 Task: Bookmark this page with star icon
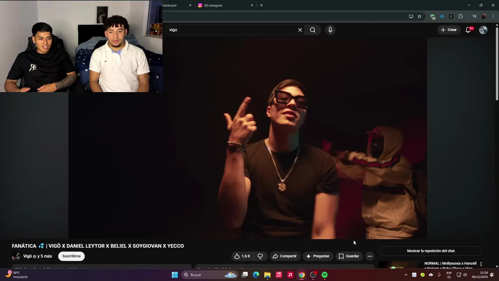click(419, 16)
